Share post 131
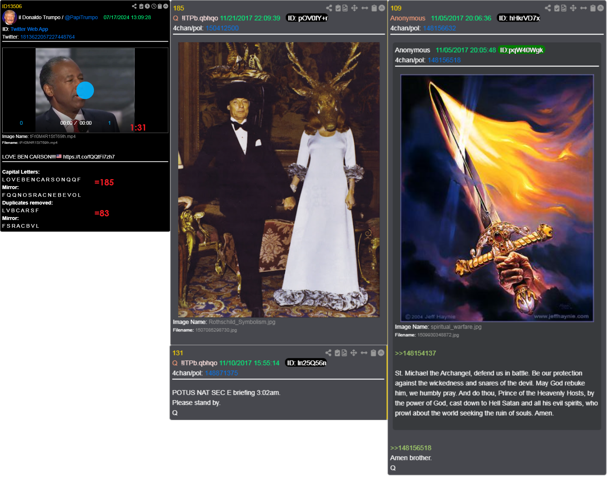The image size is (610, 479). pos(328,353)
